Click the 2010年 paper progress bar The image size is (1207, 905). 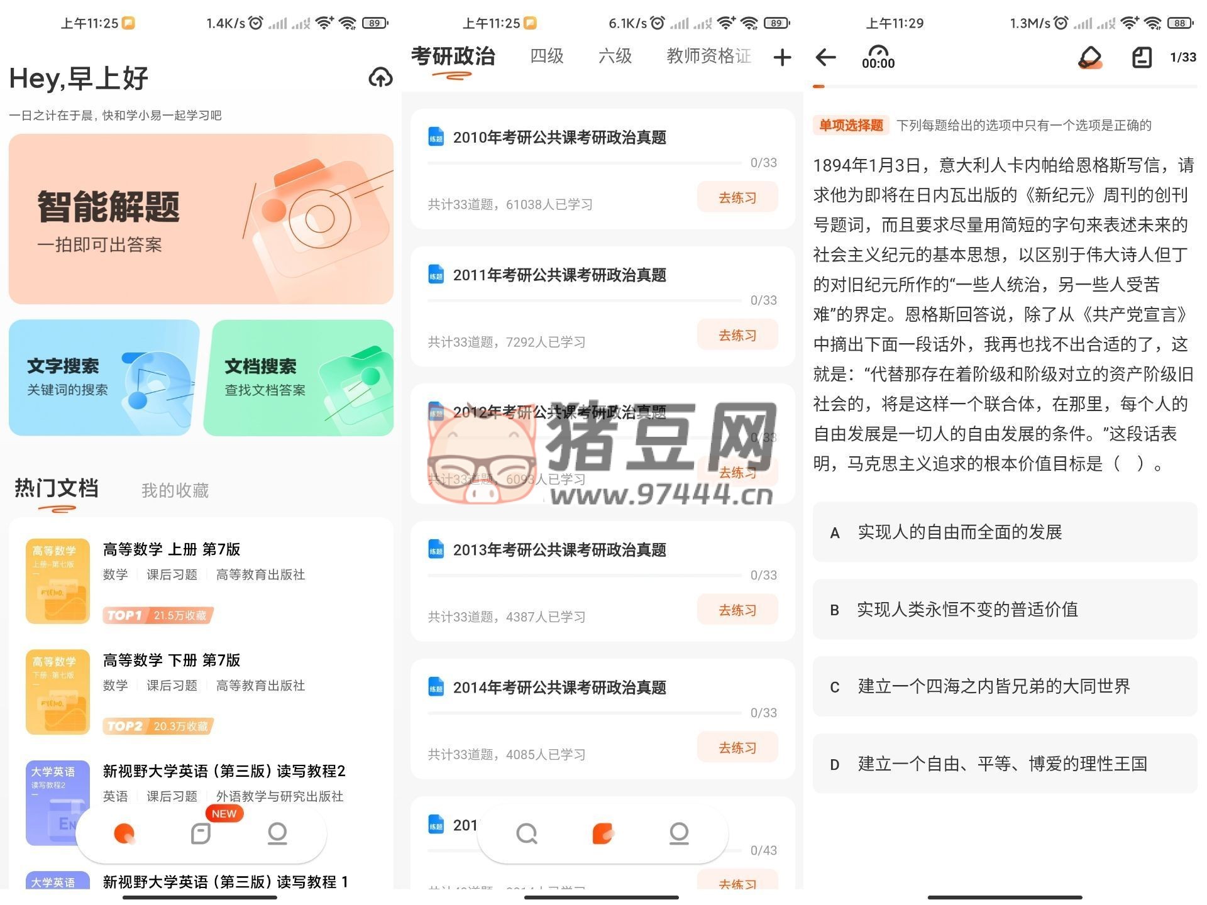click(585, 163)
